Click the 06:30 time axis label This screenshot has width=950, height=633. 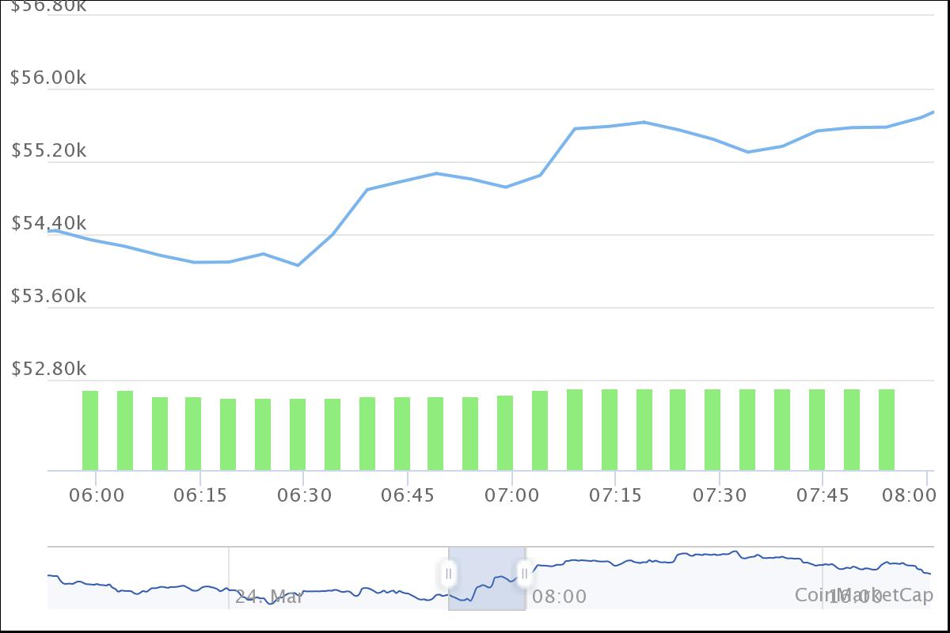tap(305, 495)
